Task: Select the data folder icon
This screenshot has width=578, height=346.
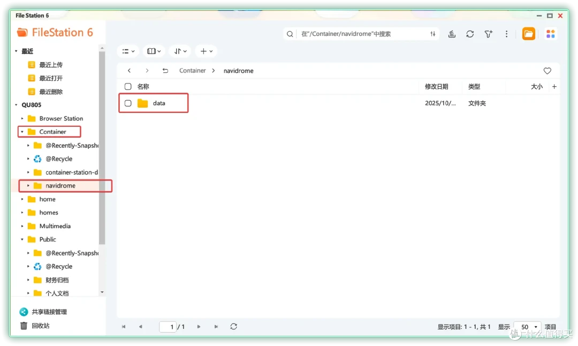Action: tap(143, 103)
